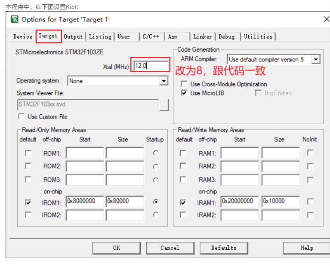330x266 pixels.
Task: Check the ROM2 default checkbox
Action: coord(28,166)
